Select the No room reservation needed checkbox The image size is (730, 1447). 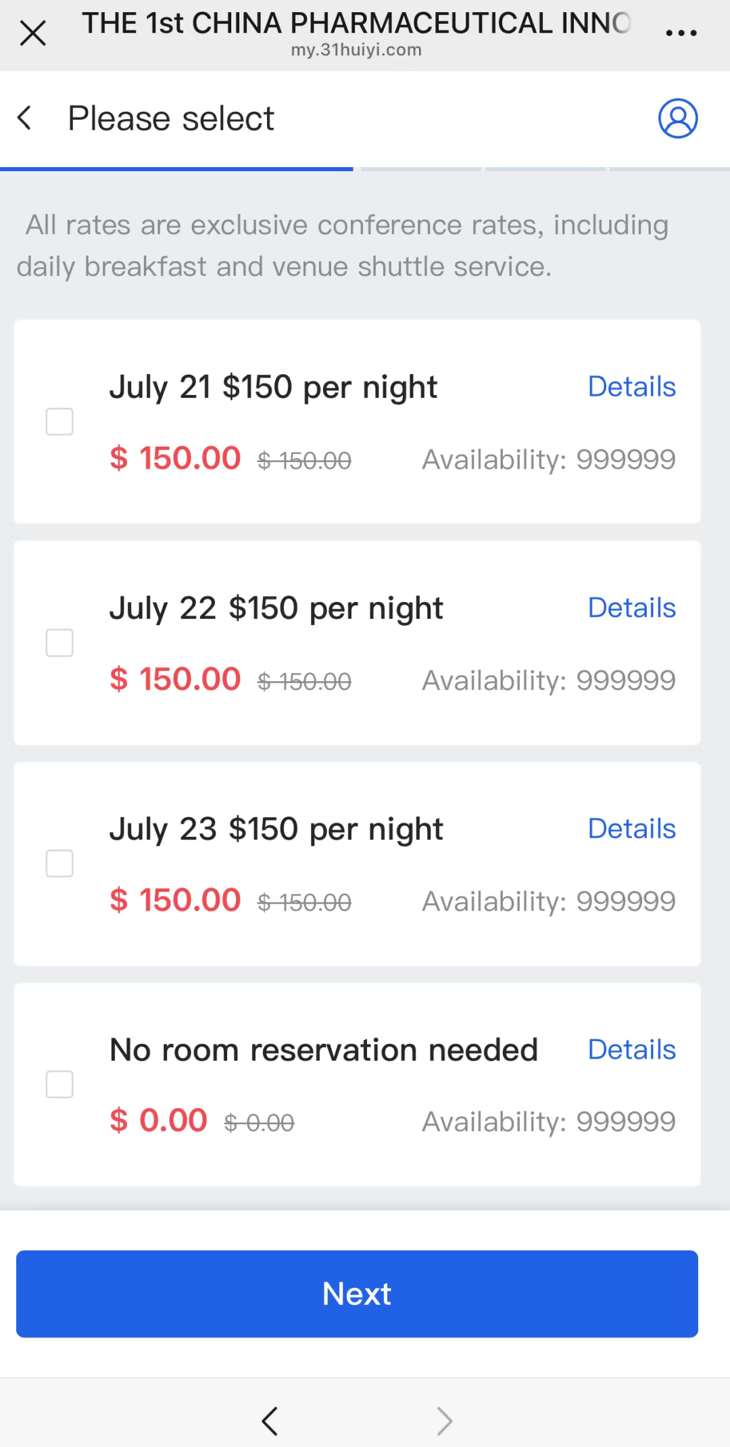[59, 1084]
